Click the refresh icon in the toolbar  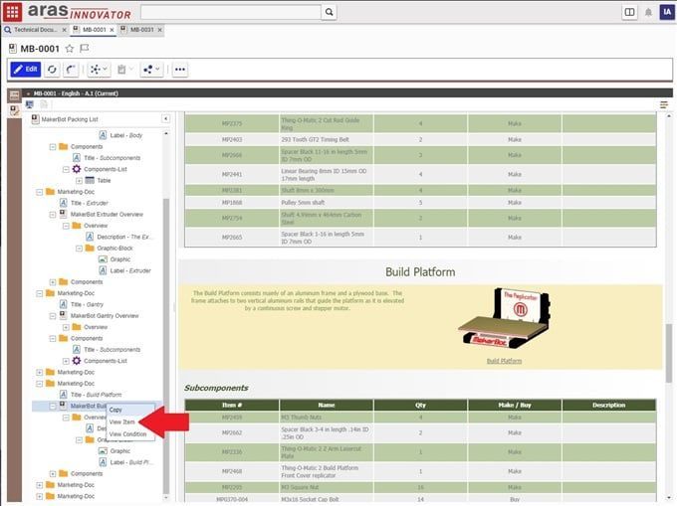pos(52,70)
